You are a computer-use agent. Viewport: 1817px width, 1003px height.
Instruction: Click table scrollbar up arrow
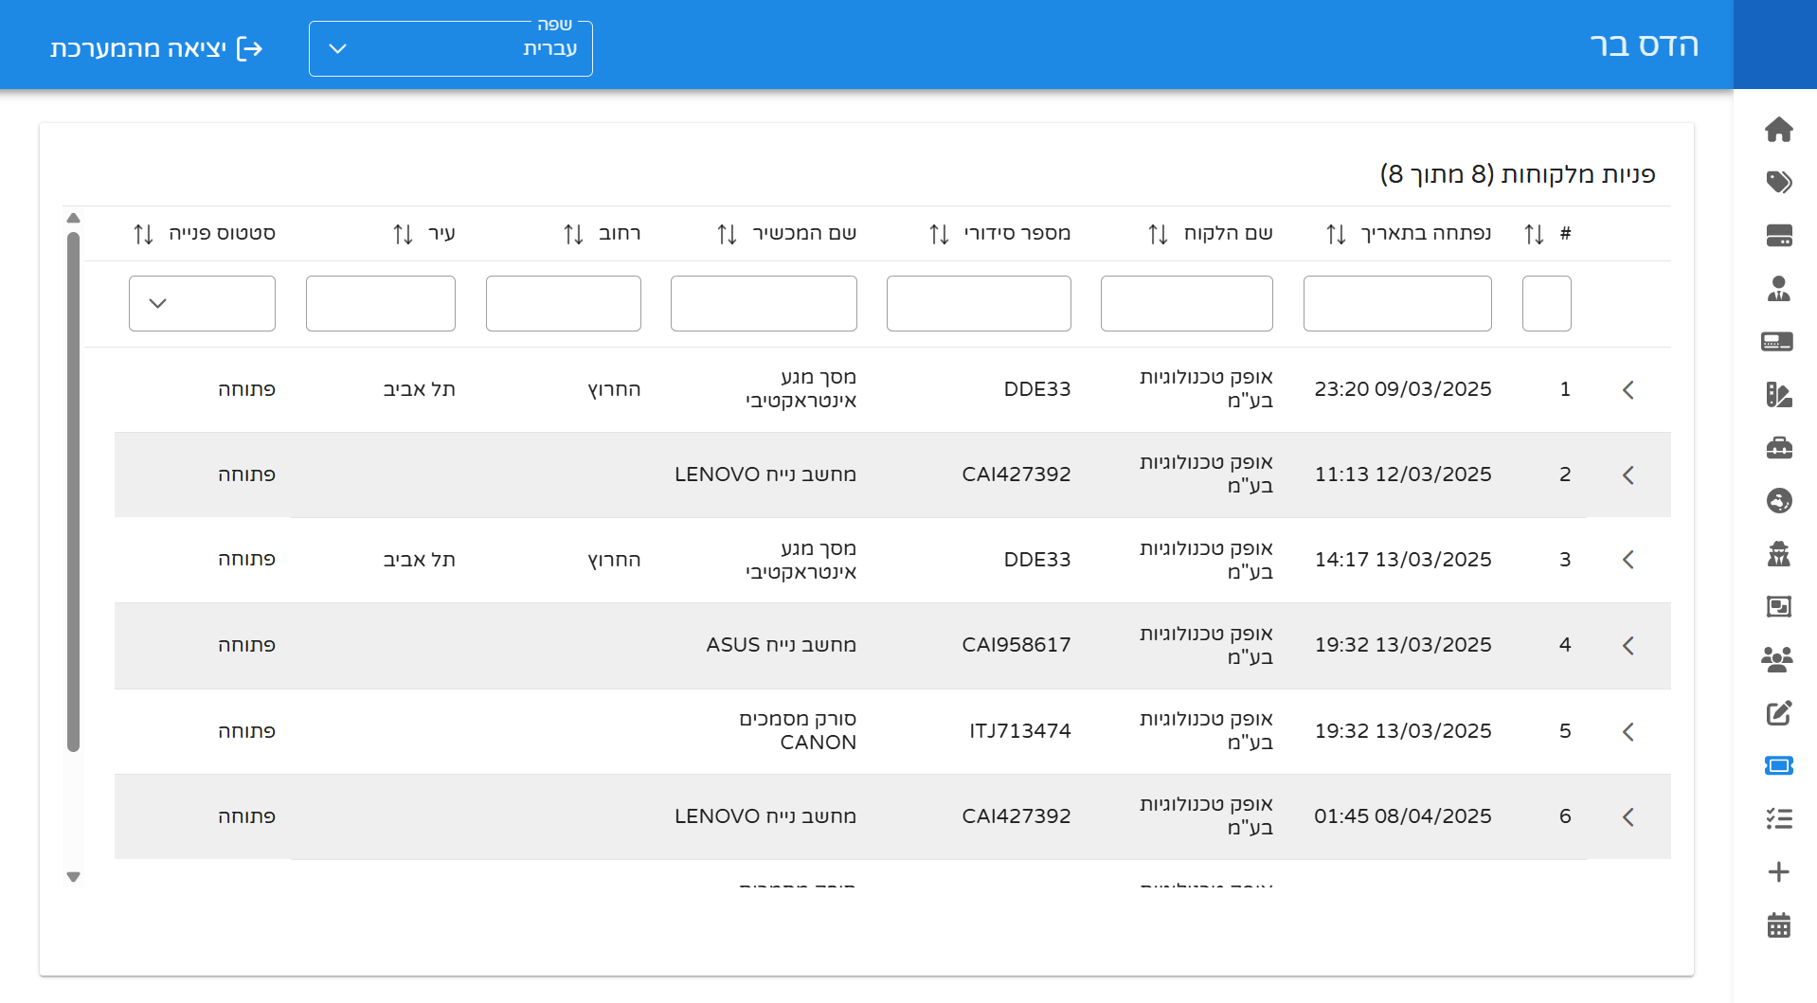coord(73,218)
